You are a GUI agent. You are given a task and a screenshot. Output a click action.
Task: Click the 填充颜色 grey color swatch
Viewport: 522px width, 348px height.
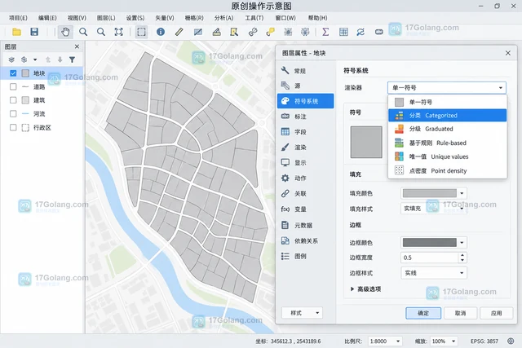pyautogui.click(x=430, y=193)
